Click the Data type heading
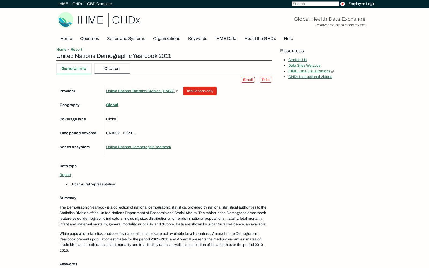429x268 pixels. click(68, 166)
